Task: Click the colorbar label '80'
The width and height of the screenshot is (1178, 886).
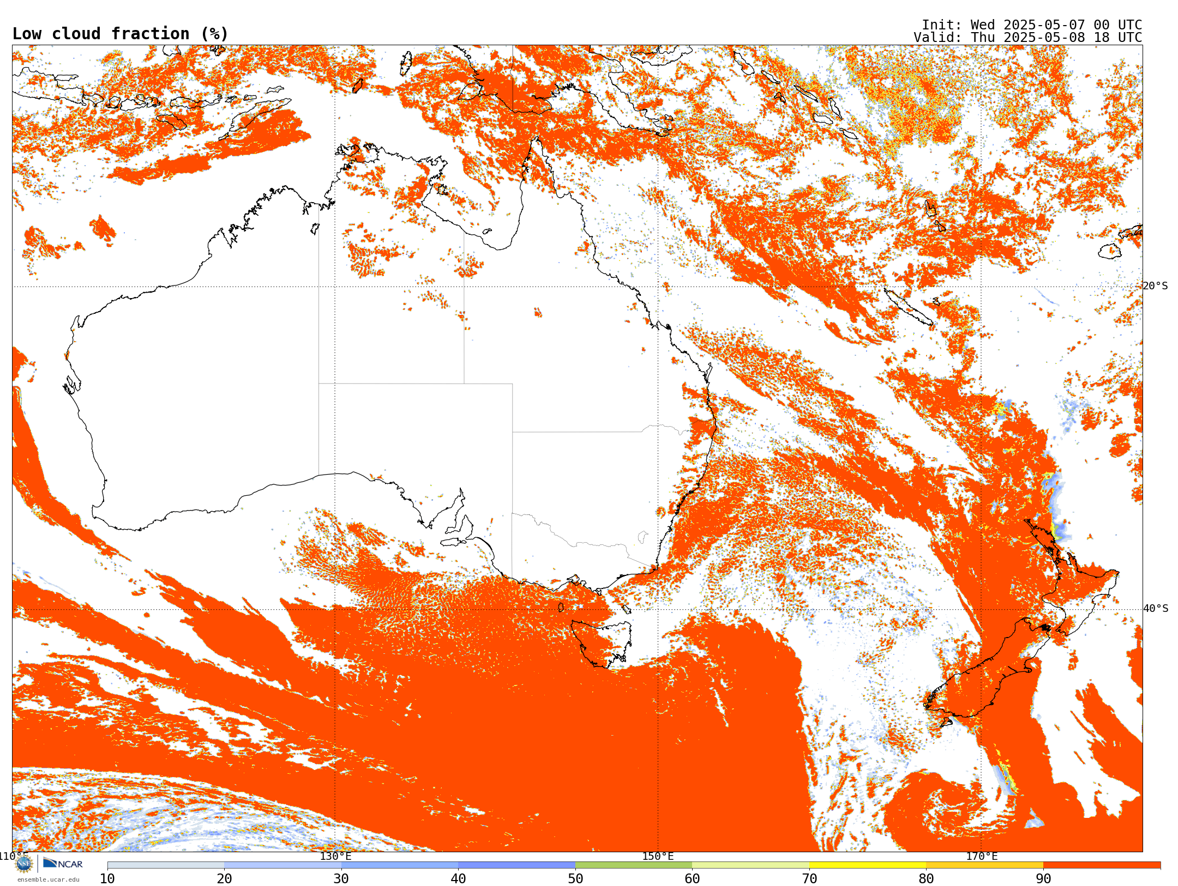Action: [926, 879]
